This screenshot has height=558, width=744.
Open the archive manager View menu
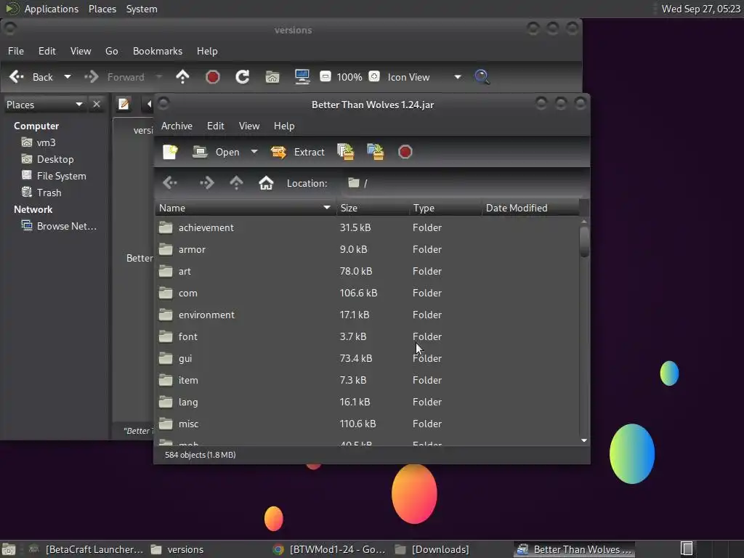pyautogui.click(x=249, y=126)
